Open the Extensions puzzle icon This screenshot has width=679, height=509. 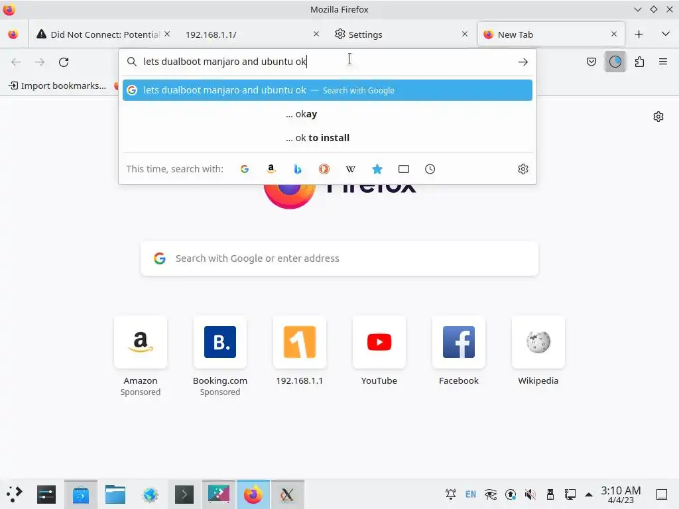click(639, 62)
